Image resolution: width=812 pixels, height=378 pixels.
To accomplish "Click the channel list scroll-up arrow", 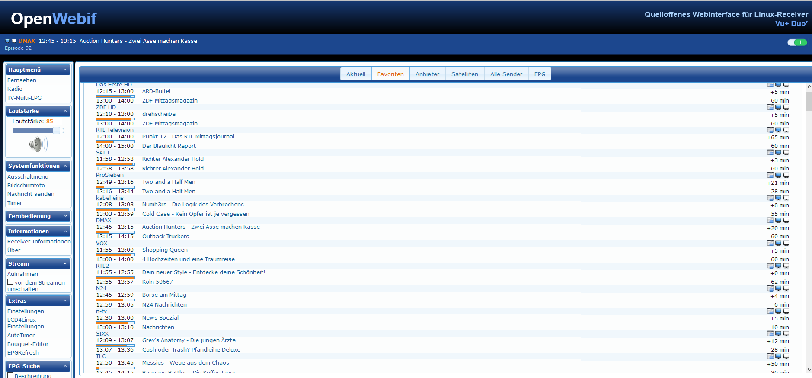I will click(809, 87).
